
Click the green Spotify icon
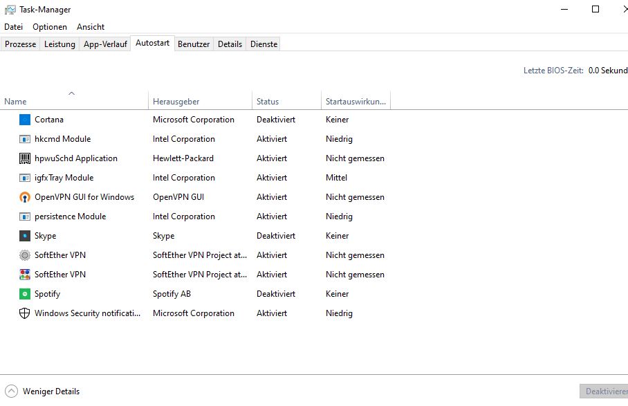[x=25, y=294]
